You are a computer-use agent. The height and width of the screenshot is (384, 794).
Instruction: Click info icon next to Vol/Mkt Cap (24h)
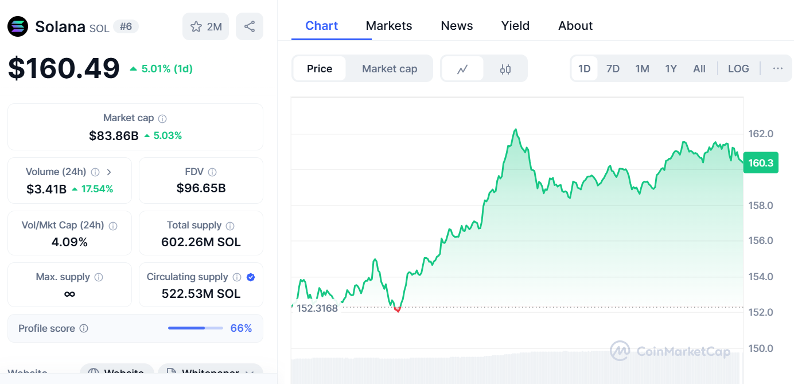(113, 226)
